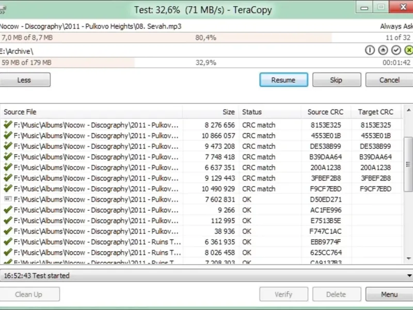Screen dimensions: 413x310
Task: Click the Source CRC value F747C1AC
Action: tap(326, 231)
